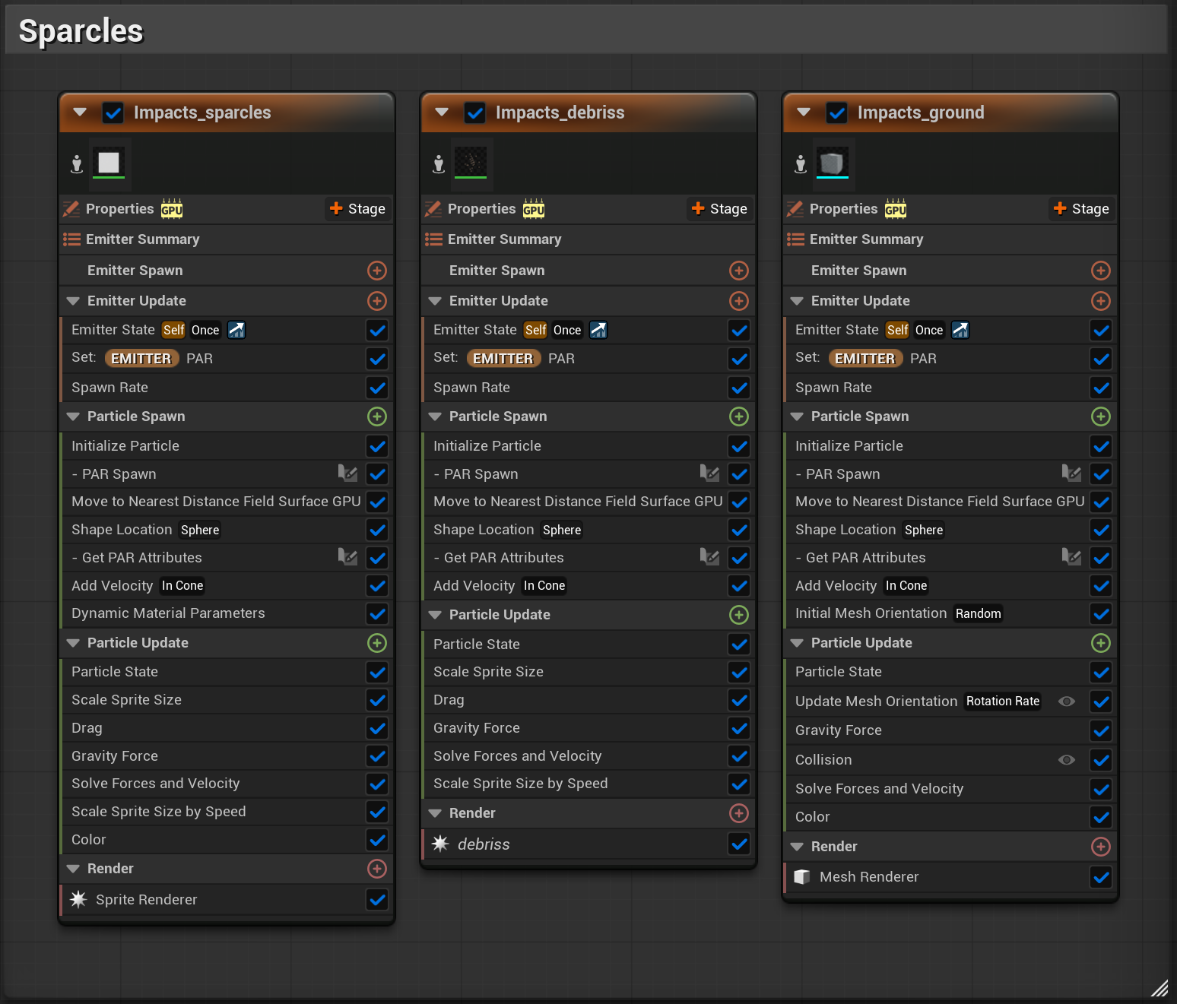Click simulation icon in Impacts_ground emitter header
This screenshot has height=1004, width=1177.
[x=801, y=163]
